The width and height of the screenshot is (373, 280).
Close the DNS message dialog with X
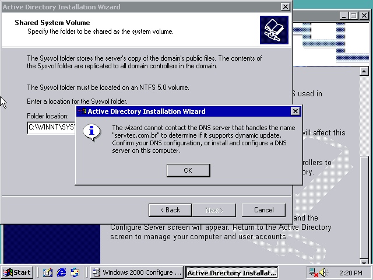coord(295,111)
